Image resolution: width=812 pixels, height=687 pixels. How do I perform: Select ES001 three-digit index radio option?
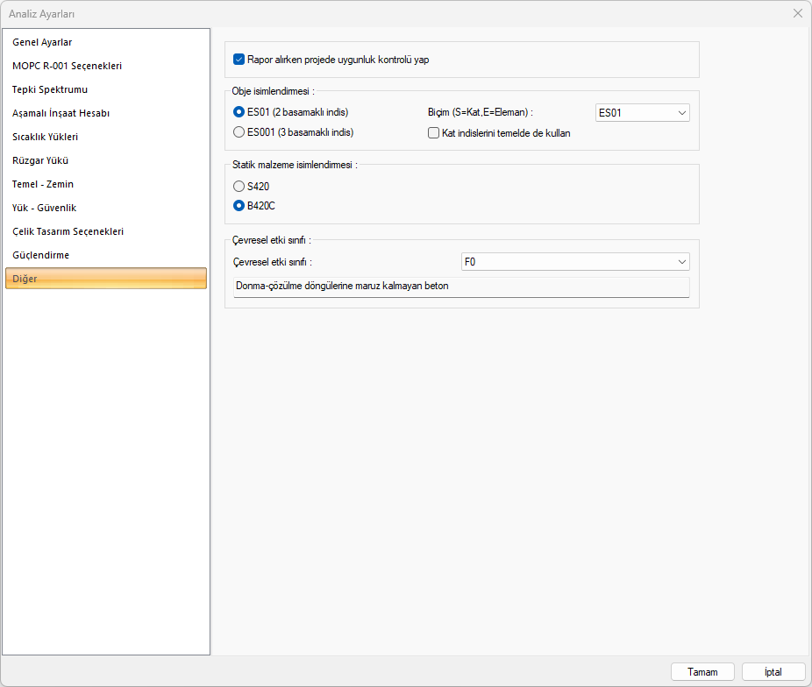pos(239,132)
